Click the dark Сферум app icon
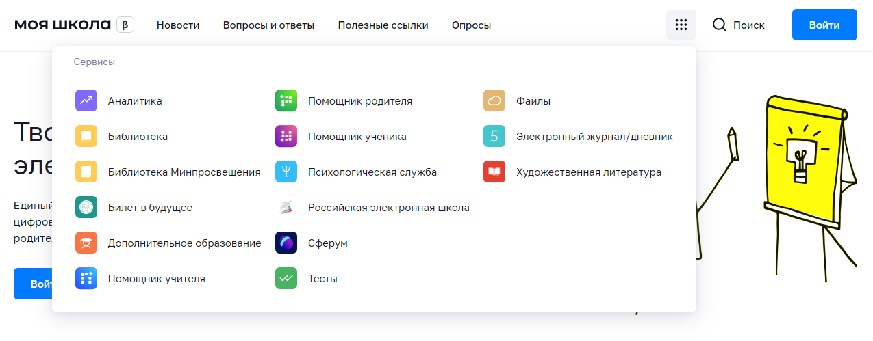873x341 pixels. [x=286, y=243]
